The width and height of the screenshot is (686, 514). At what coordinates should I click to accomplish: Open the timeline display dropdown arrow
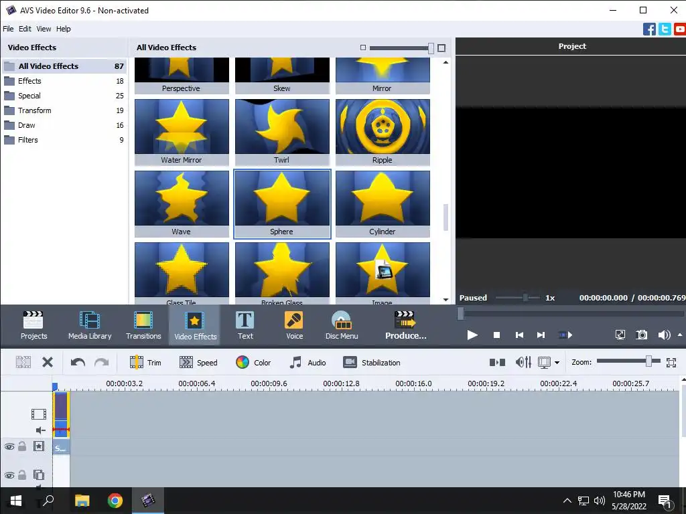tap(557, 362)
